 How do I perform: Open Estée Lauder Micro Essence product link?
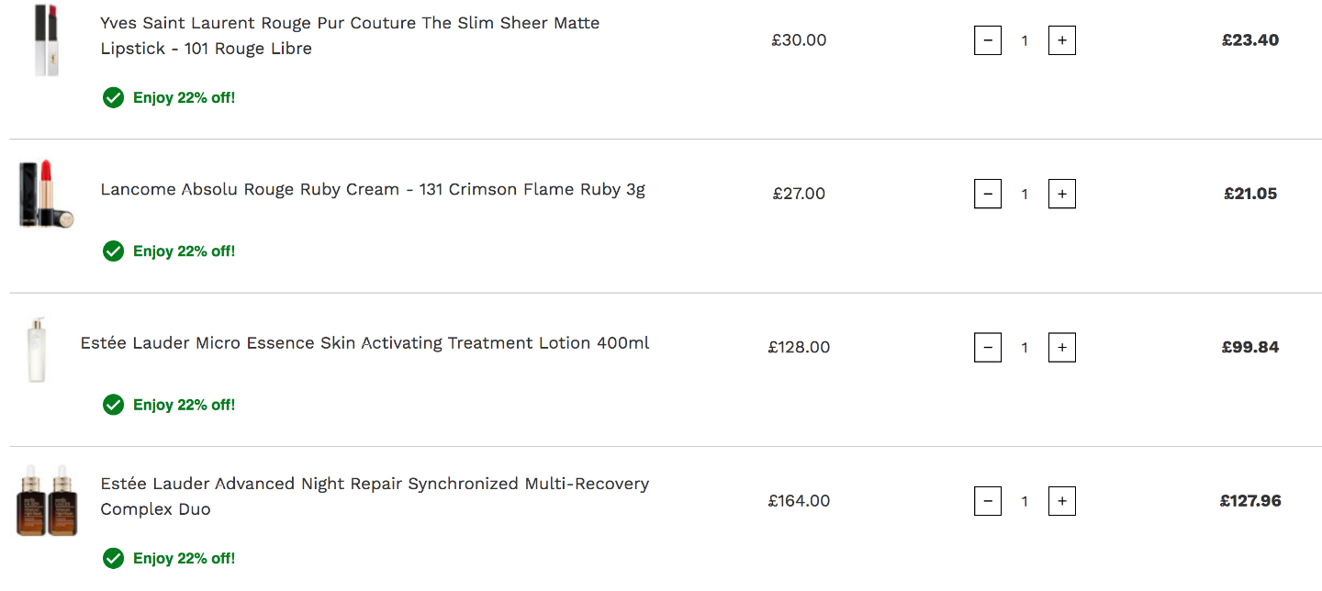(x=365, y=343)
